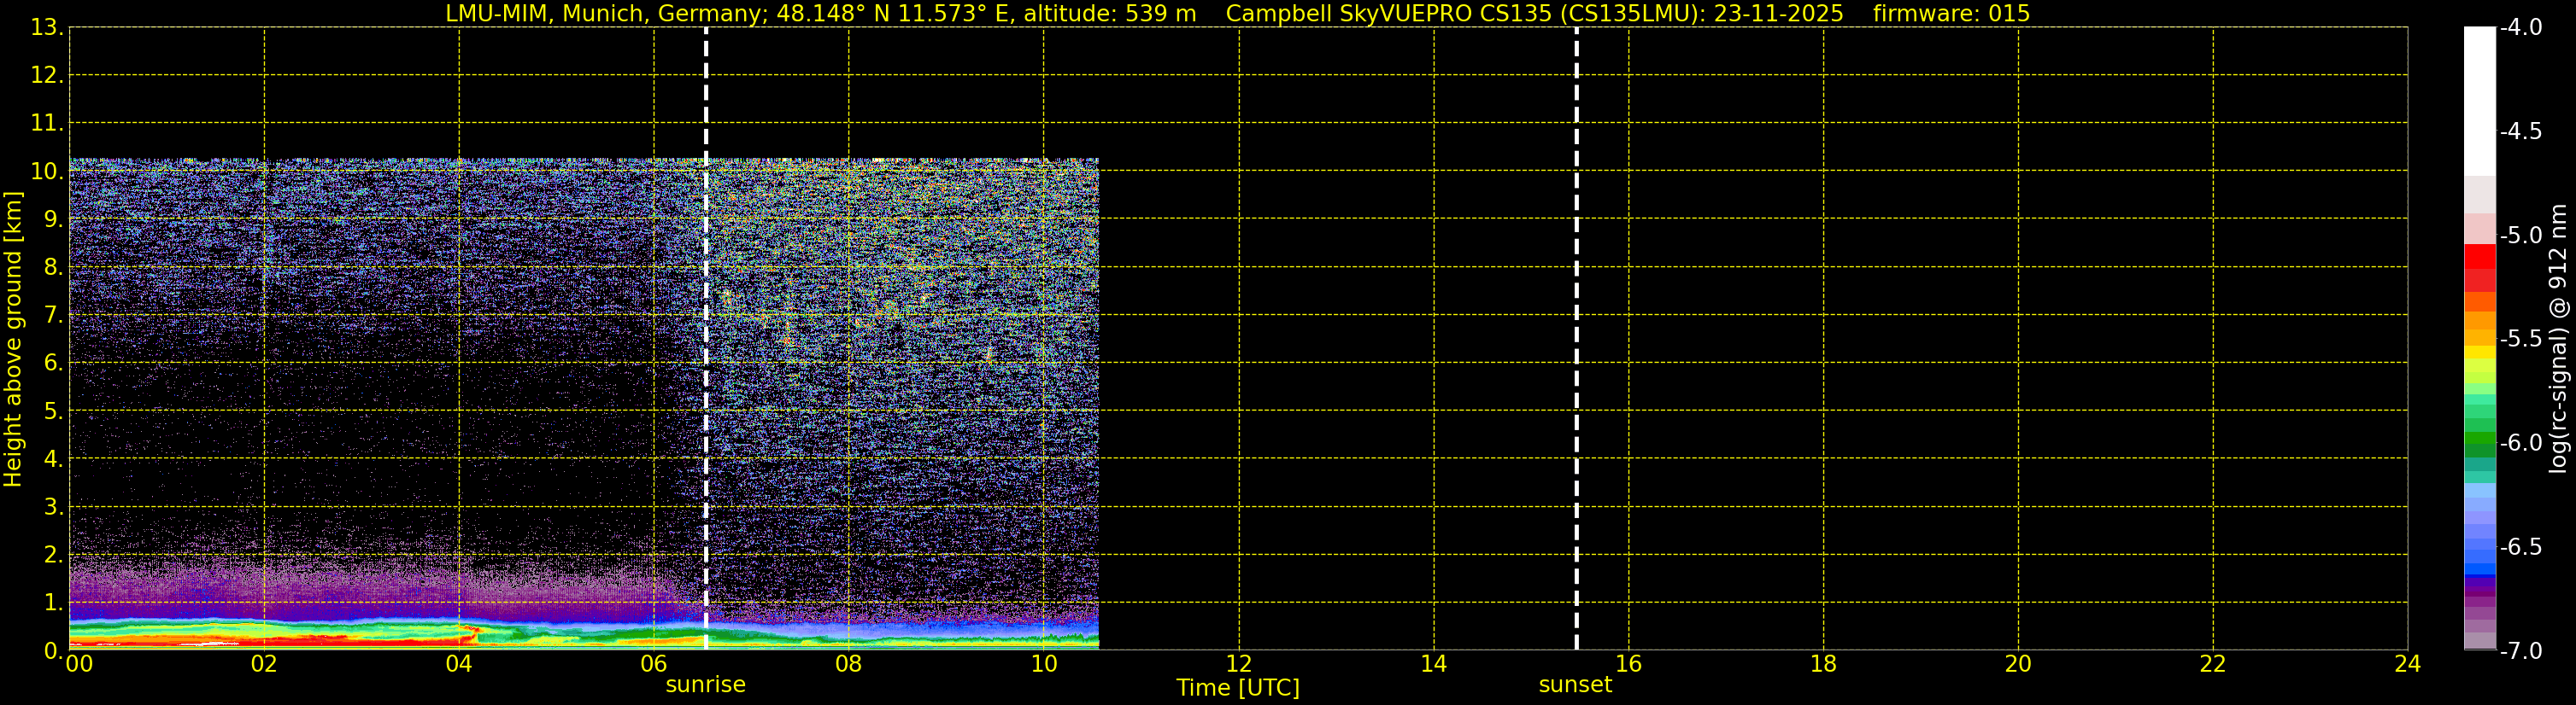Click the "-4.0" colorbar tick label
Viewport: 2576px width, 705px height.
coord(2520,28)
